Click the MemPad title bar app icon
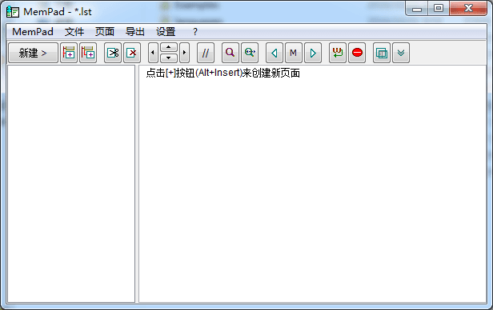The width and height of the screenshot is (493, 310). 13,12
